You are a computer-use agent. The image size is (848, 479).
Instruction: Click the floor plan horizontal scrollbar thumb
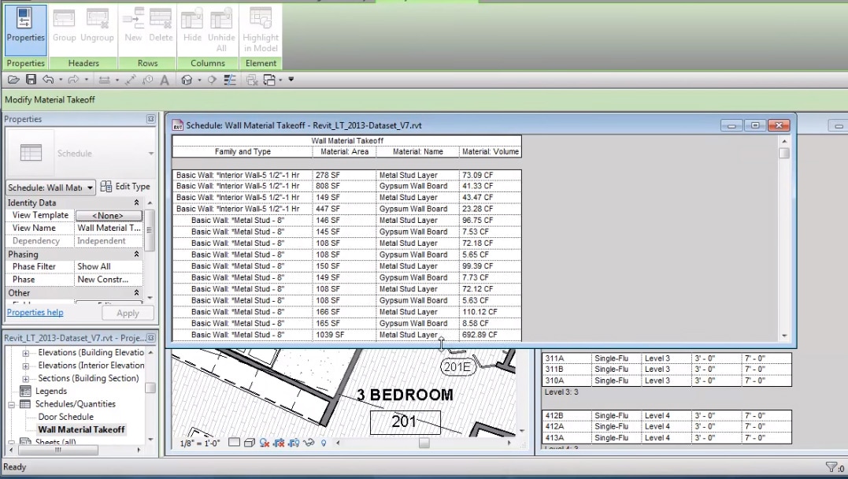point(424,443)
